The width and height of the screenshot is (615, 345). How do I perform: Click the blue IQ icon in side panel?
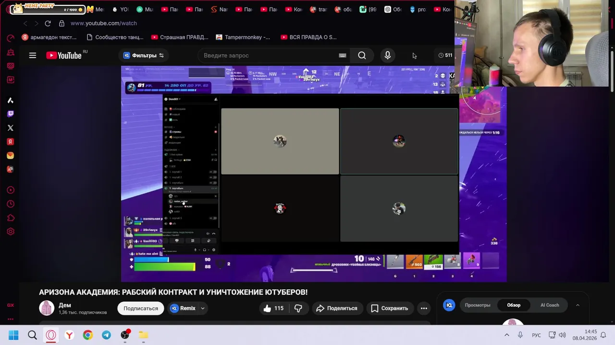pos(449,305)
